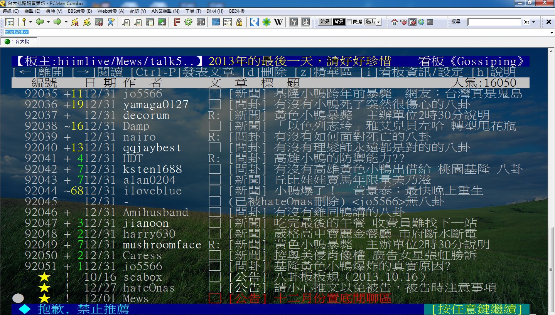Click inside the 搜尋 search input field
This screenshot has width=555, height=315.
pyautogui.click(x=494, y=22)
